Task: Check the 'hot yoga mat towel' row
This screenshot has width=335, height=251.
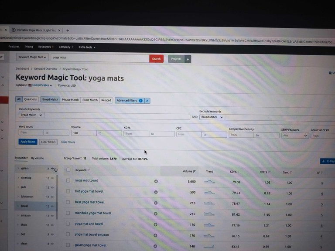Action: (x=68, y=191)
